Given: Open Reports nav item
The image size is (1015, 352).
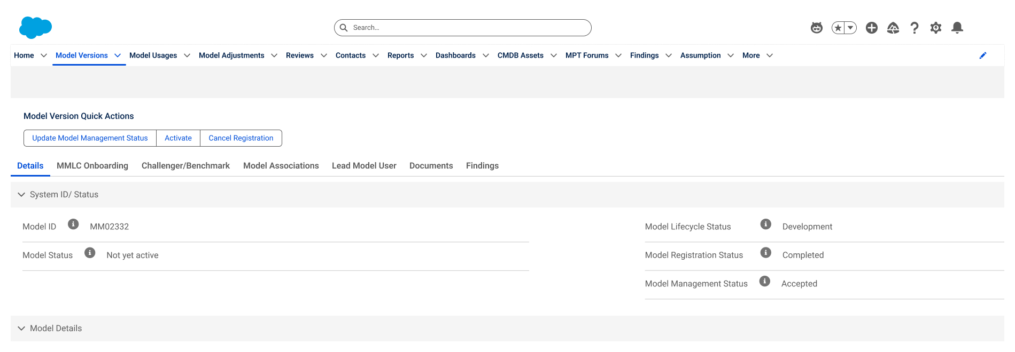Looking at the screenshot, I should click(x=400, y=55).
